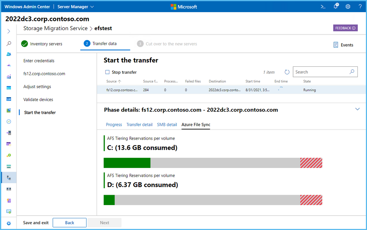This screenshot has height=230, width=367.
Task: Select the Storage Migration Service sidebar icon
Action: coord(9,178)
